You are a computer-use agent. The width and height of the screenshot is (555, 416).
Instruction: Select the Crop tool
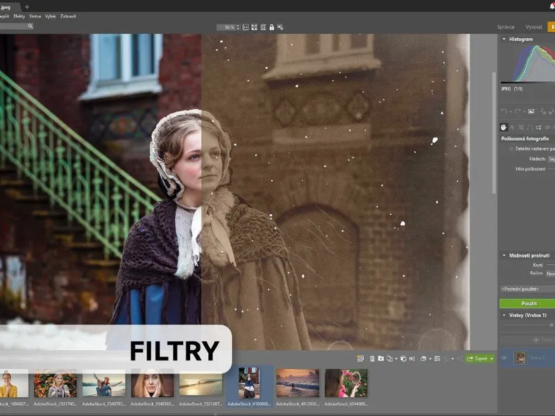tap(521, 127)
